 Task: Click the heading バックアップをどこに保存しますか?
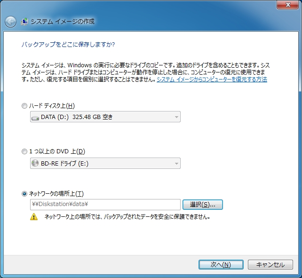(x=68, y=45)
